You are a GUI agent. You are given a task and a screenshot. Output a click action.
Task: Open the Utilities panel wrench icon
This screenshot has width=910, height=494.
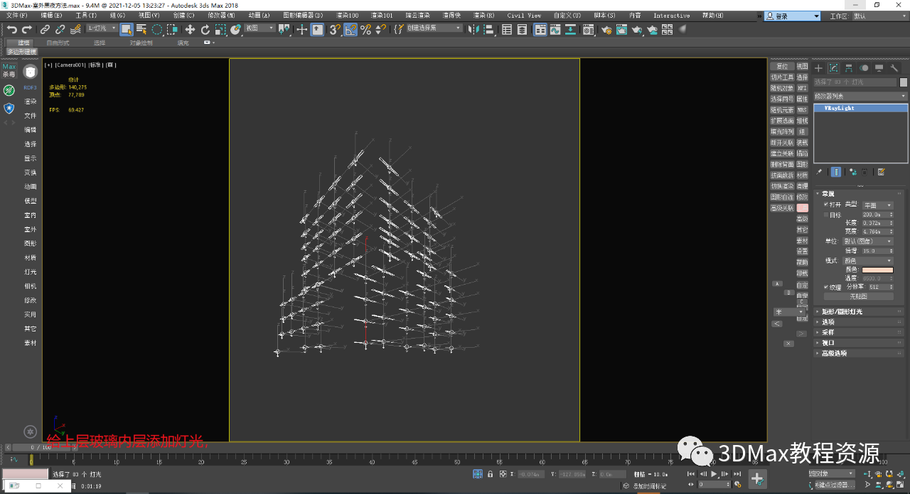[x=894, y=67]
